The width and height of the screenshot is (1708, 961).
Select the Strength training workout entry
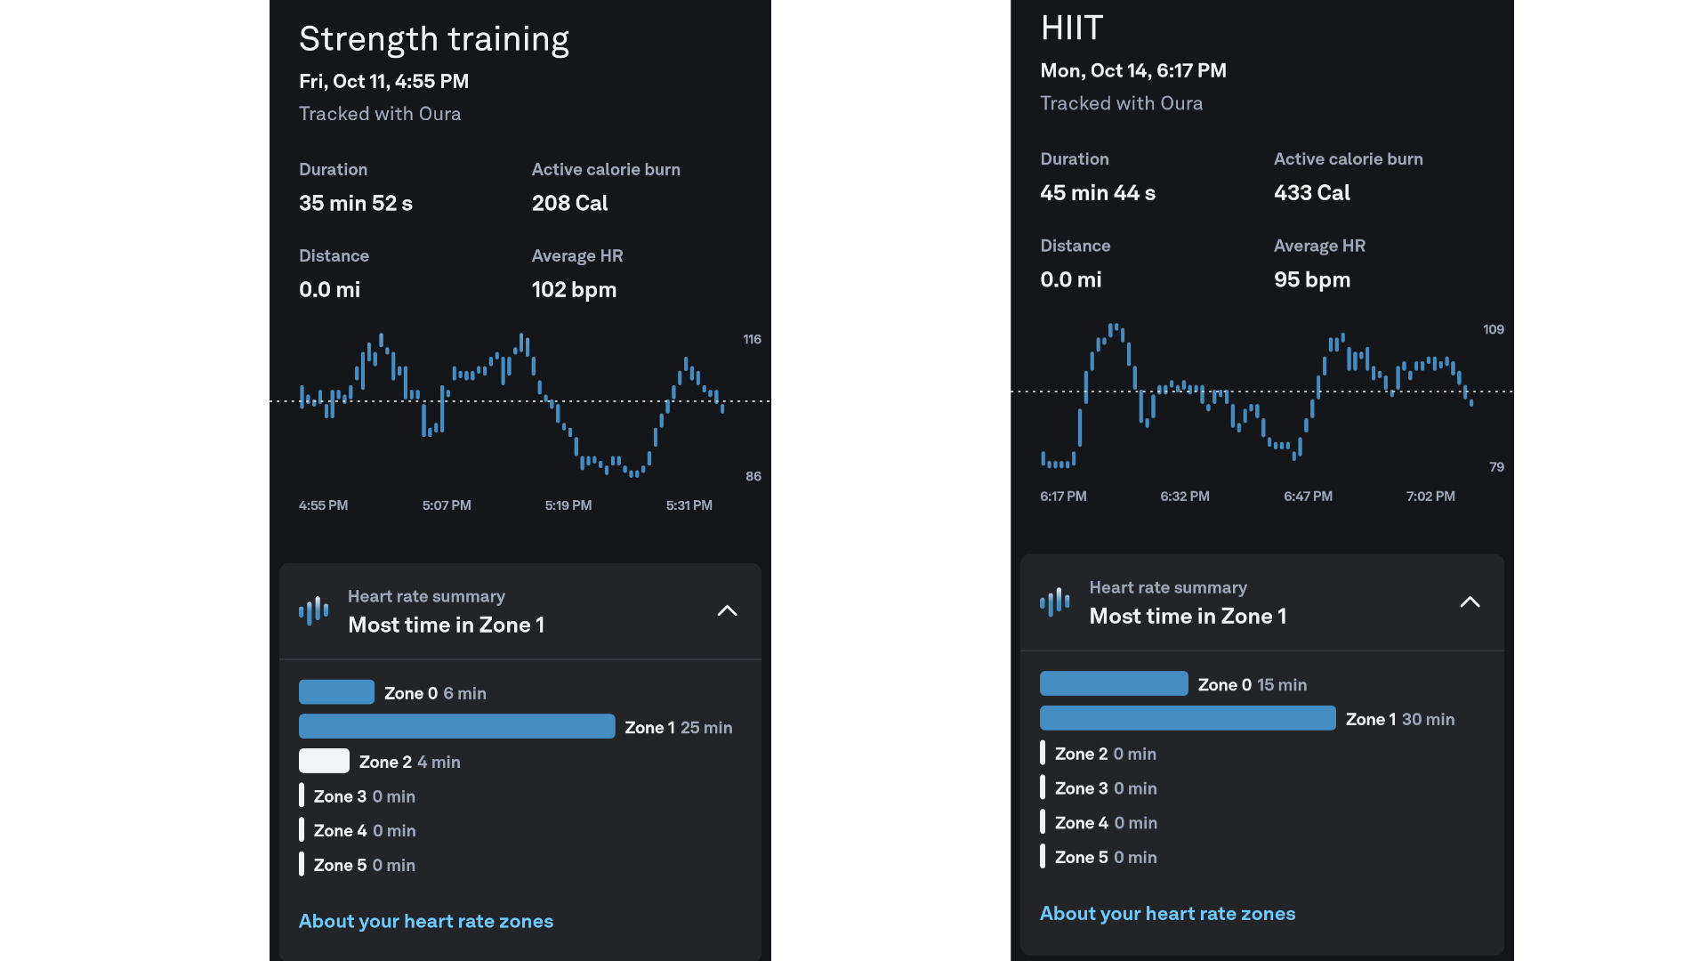tap(434, 39)
